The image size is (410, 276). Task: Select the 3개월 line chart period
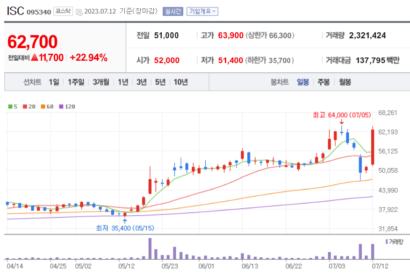(101, 82)
